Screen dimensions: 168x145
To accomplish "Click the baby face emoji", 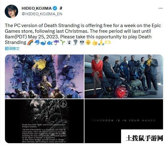I will pyautogui.click(x=88, y=42).
